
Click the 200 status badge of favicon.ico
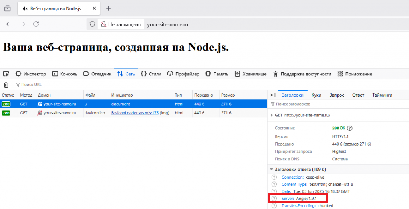coord(6,113)
